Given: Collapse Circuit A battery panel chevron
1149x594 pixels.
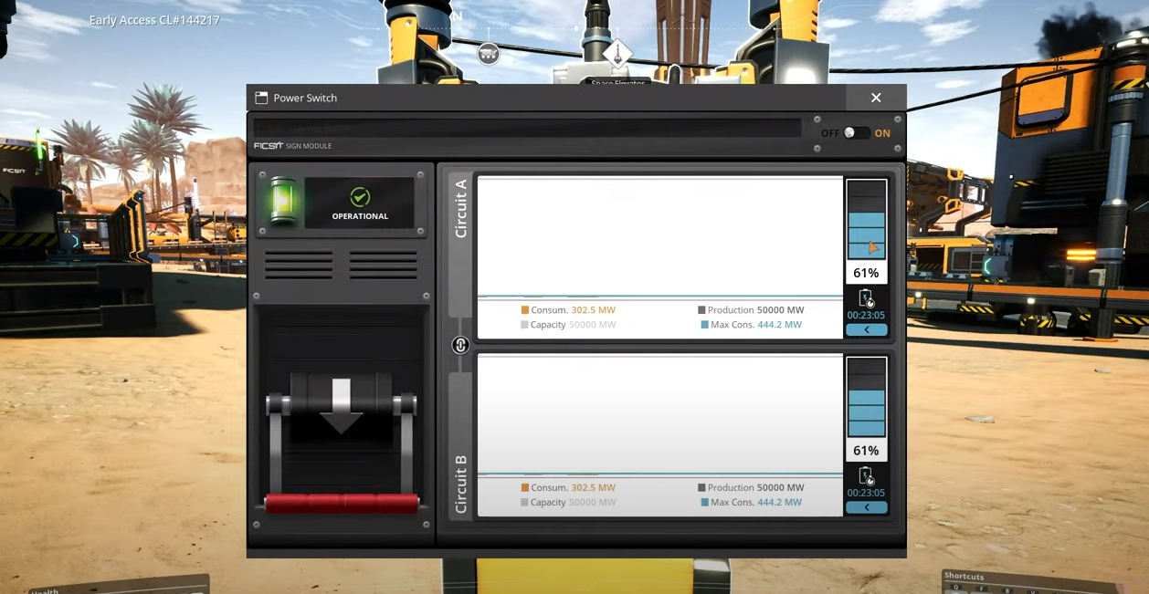Looking at the screenshot, I should click(x=866, y=329).
